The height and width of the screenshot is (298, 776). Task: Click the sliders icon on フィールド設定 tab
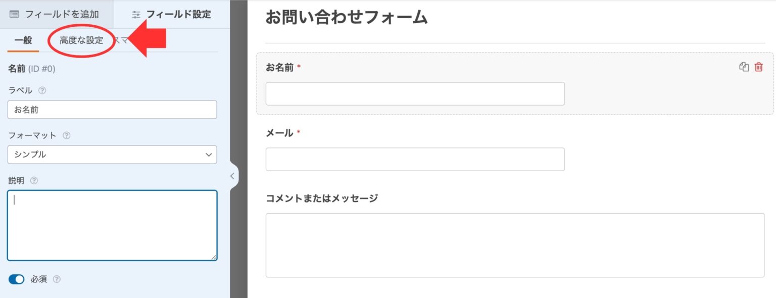coord(136,15)
